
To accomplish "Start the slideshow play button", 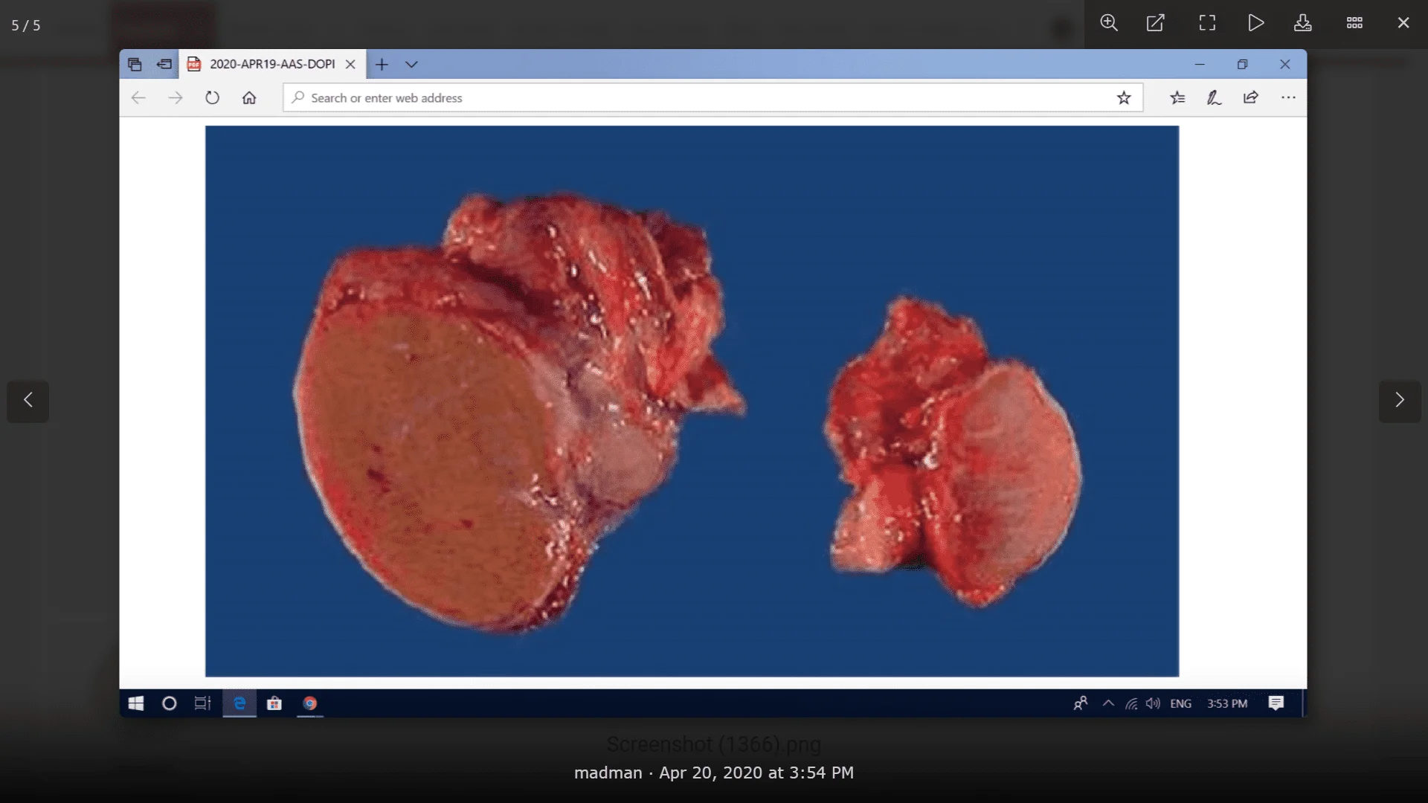I will [1256, 23].
